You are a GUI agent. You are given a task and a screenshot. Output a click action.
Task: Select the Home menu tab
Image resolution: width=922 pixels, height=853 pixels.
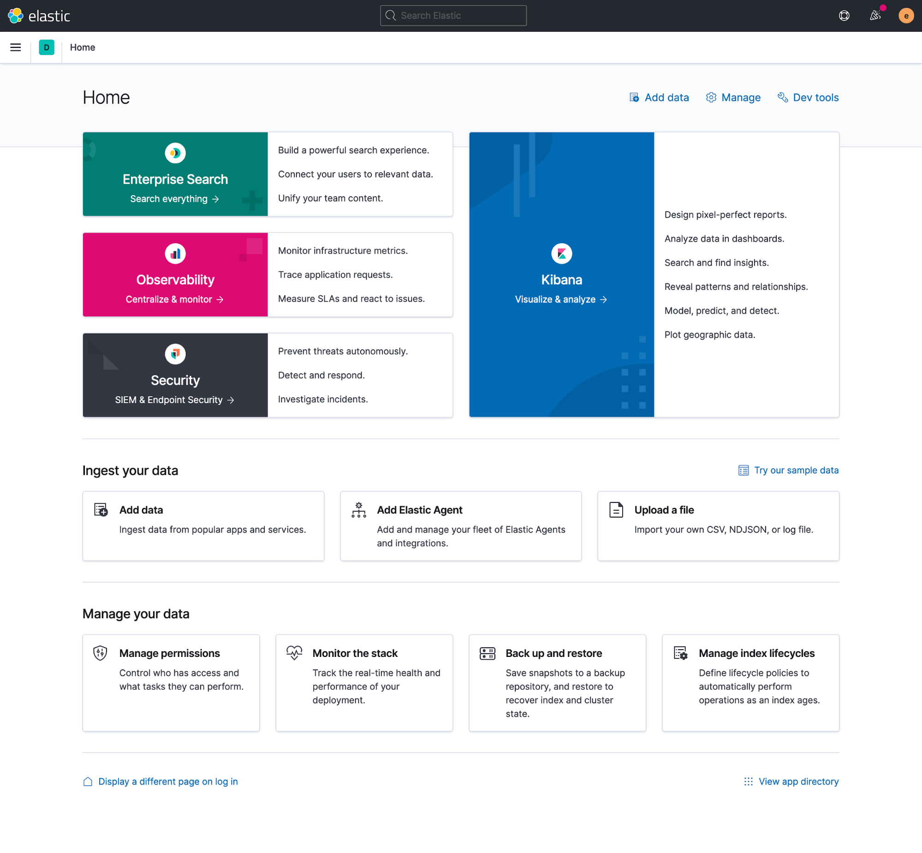83,48
